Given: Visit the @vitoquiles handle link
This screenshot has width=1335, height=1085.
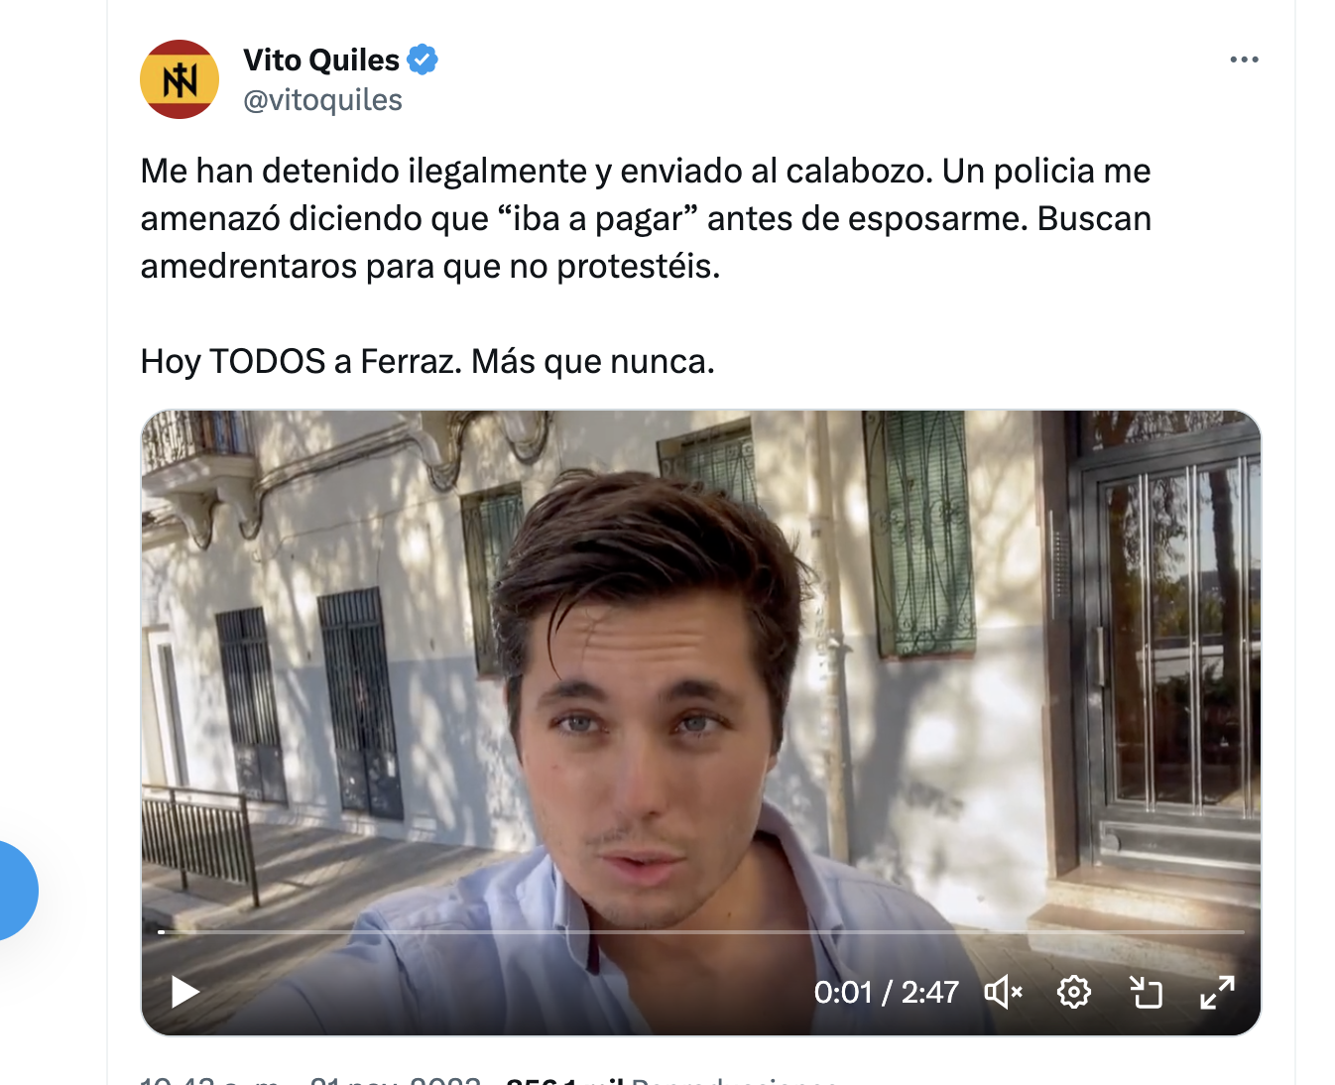Looking at the screenshot, I should pyautogui.click(x=322, y=100).
